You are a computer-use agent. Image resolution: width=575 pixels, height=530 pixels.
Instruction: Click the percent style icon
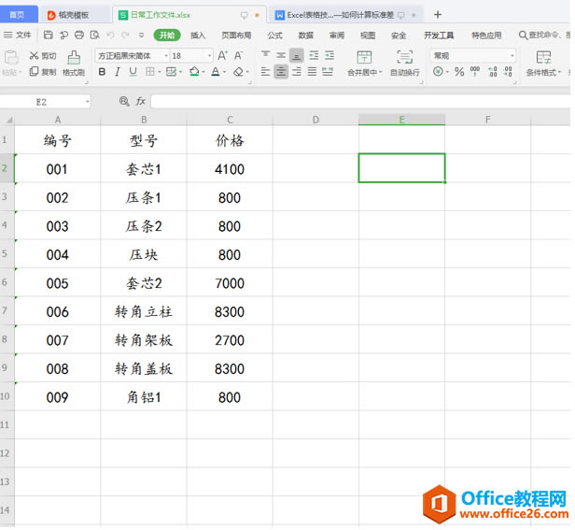pyautogui.click(x=459, y=71)
